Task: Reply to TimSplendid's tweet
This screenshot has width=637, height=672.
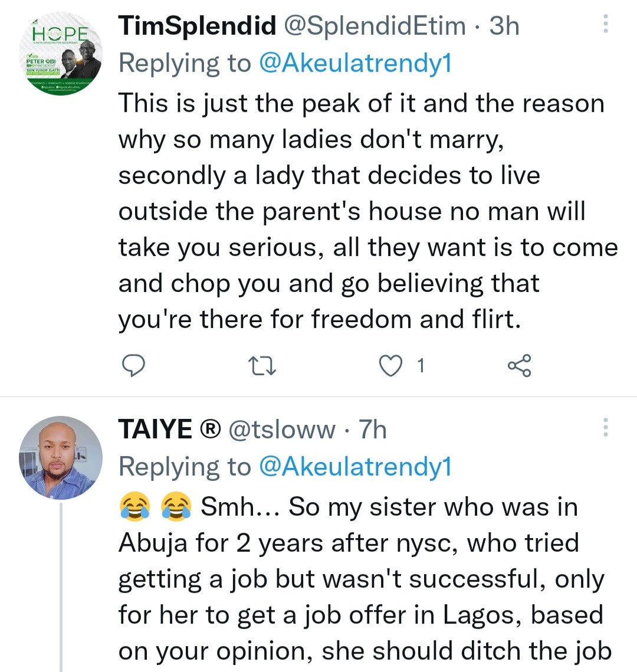Action: click(x=133, y=366)
